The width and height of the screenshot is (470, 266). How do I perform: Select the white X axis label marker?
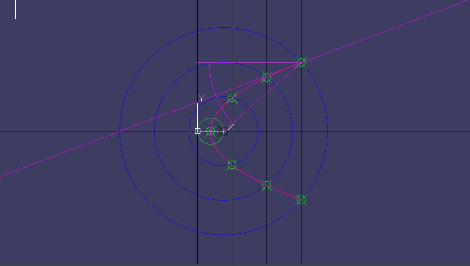tap(231, 127)
